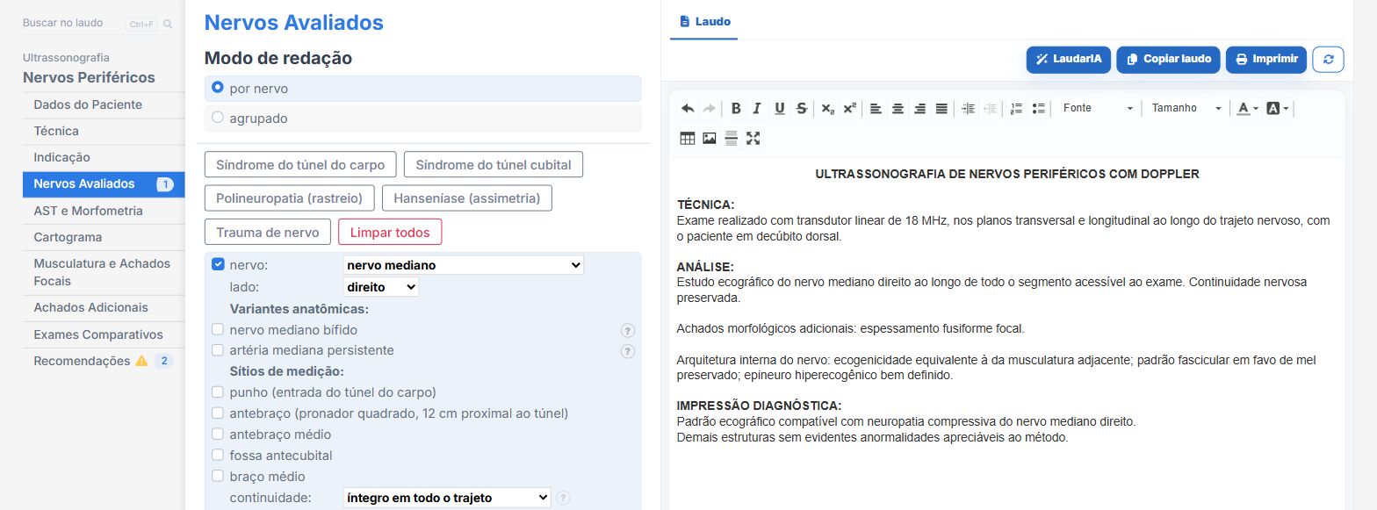This screenshot has height=510, width=1377.
Task: Toggle strikethrough formatting
Action: point(801,109)
